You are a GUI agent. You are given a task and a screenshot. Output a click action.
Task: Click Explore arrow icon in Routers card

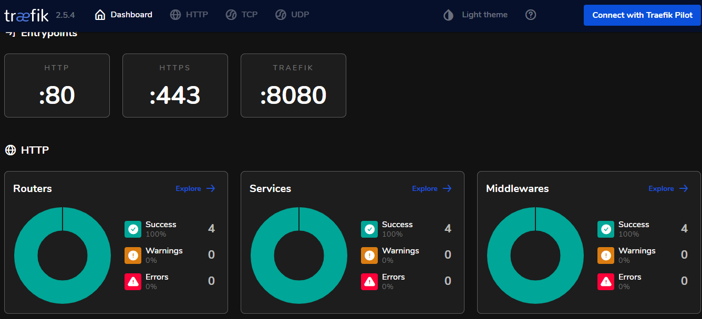pos(211,188)
